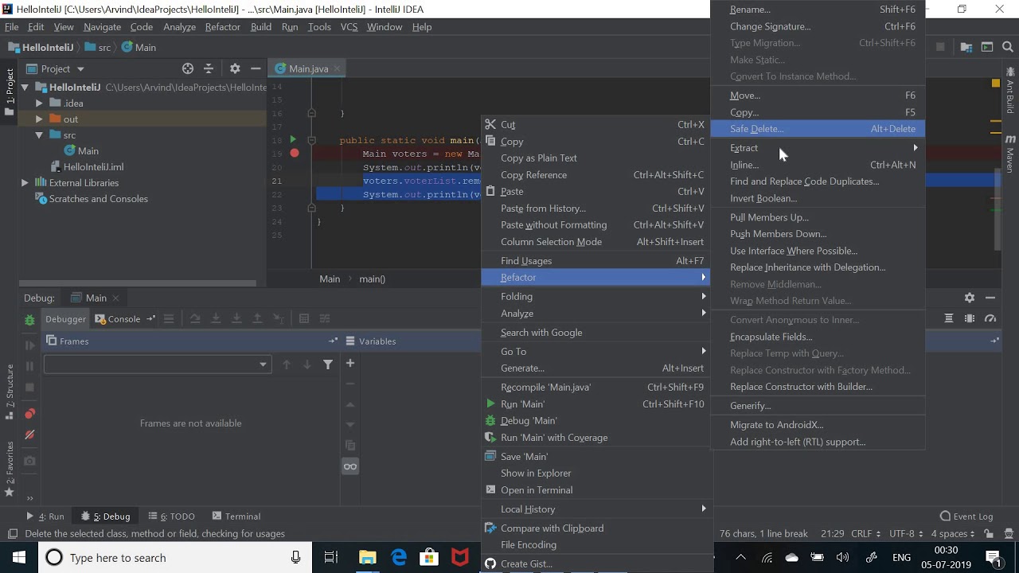This screenshot has height=573, width=1019.
Task: Click the lock icon in the status bar
Action: point(988,533)
